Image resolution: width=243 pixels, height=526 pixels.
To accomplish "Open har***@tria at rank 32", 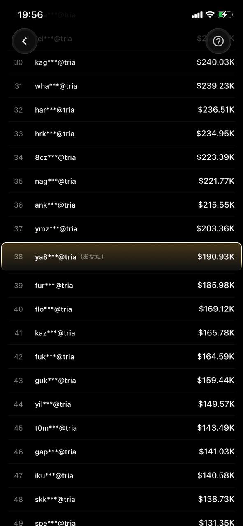I will tap(121, 110).
